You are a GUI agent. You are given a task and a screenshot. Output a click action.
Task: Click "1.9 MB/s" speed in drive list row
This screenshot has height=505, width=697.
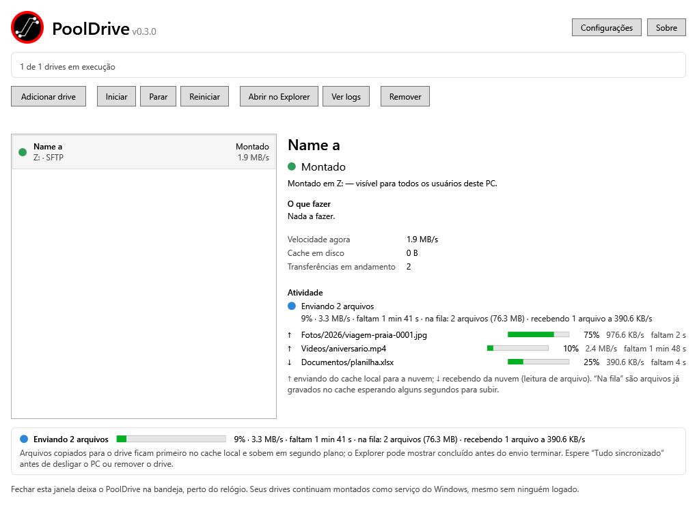[254, 158]
